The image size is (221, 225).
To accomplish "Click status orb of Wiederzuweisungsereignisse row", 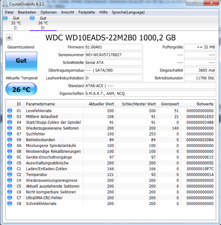I will point(10,180).
